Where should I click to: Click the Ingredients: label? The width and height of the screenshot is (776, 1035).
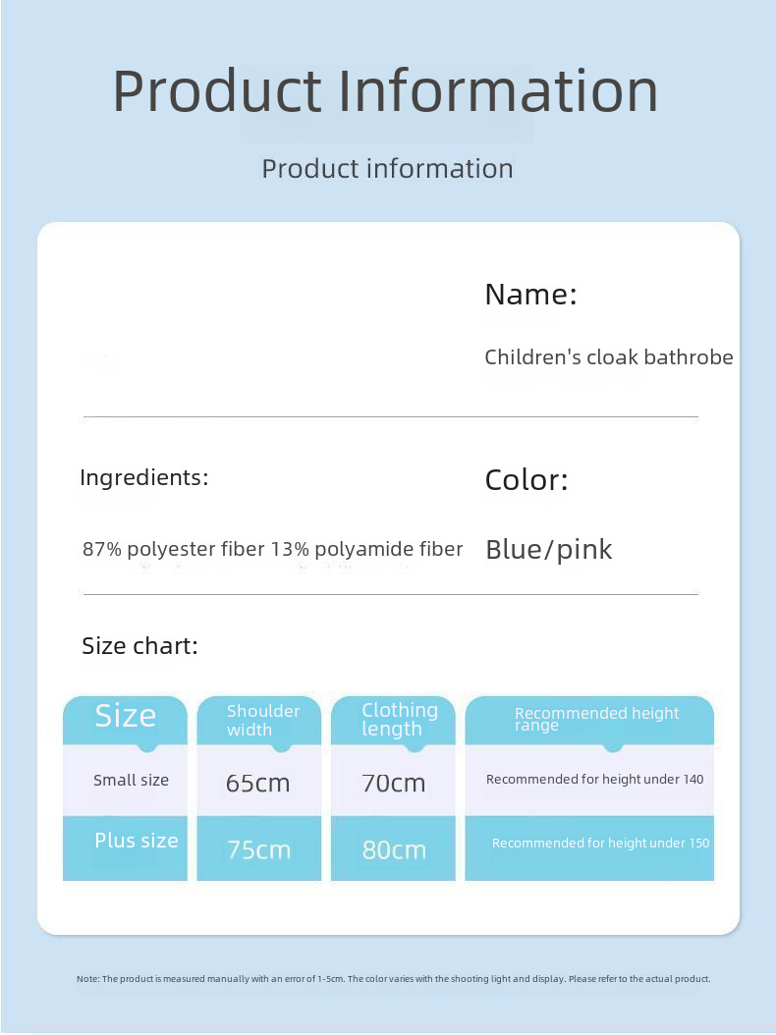(x=143, y=478)
